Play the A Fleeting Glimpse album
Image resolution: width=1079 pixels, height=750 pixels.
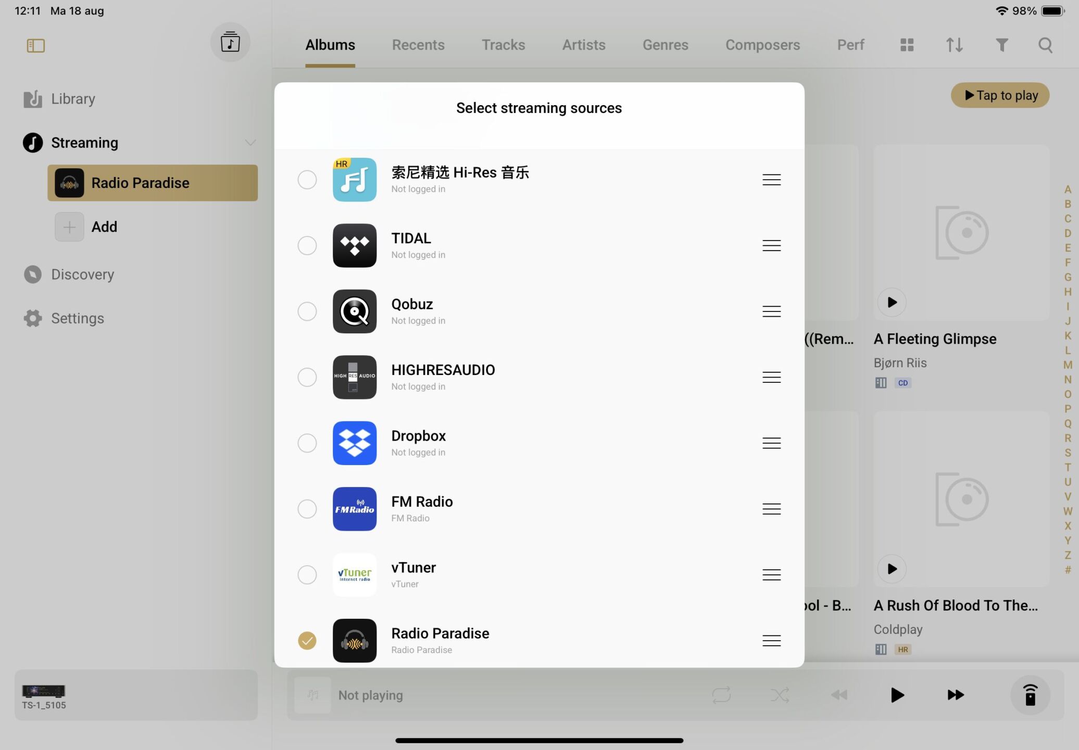click(892, 302)
